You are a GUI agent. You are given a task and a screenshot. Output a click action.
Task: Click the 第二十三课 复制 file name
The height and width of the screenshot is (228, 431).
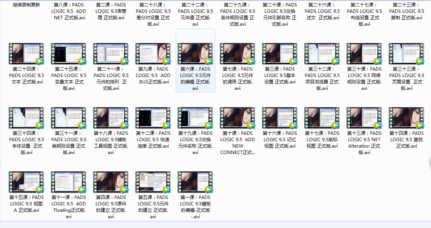pos(406,11)
